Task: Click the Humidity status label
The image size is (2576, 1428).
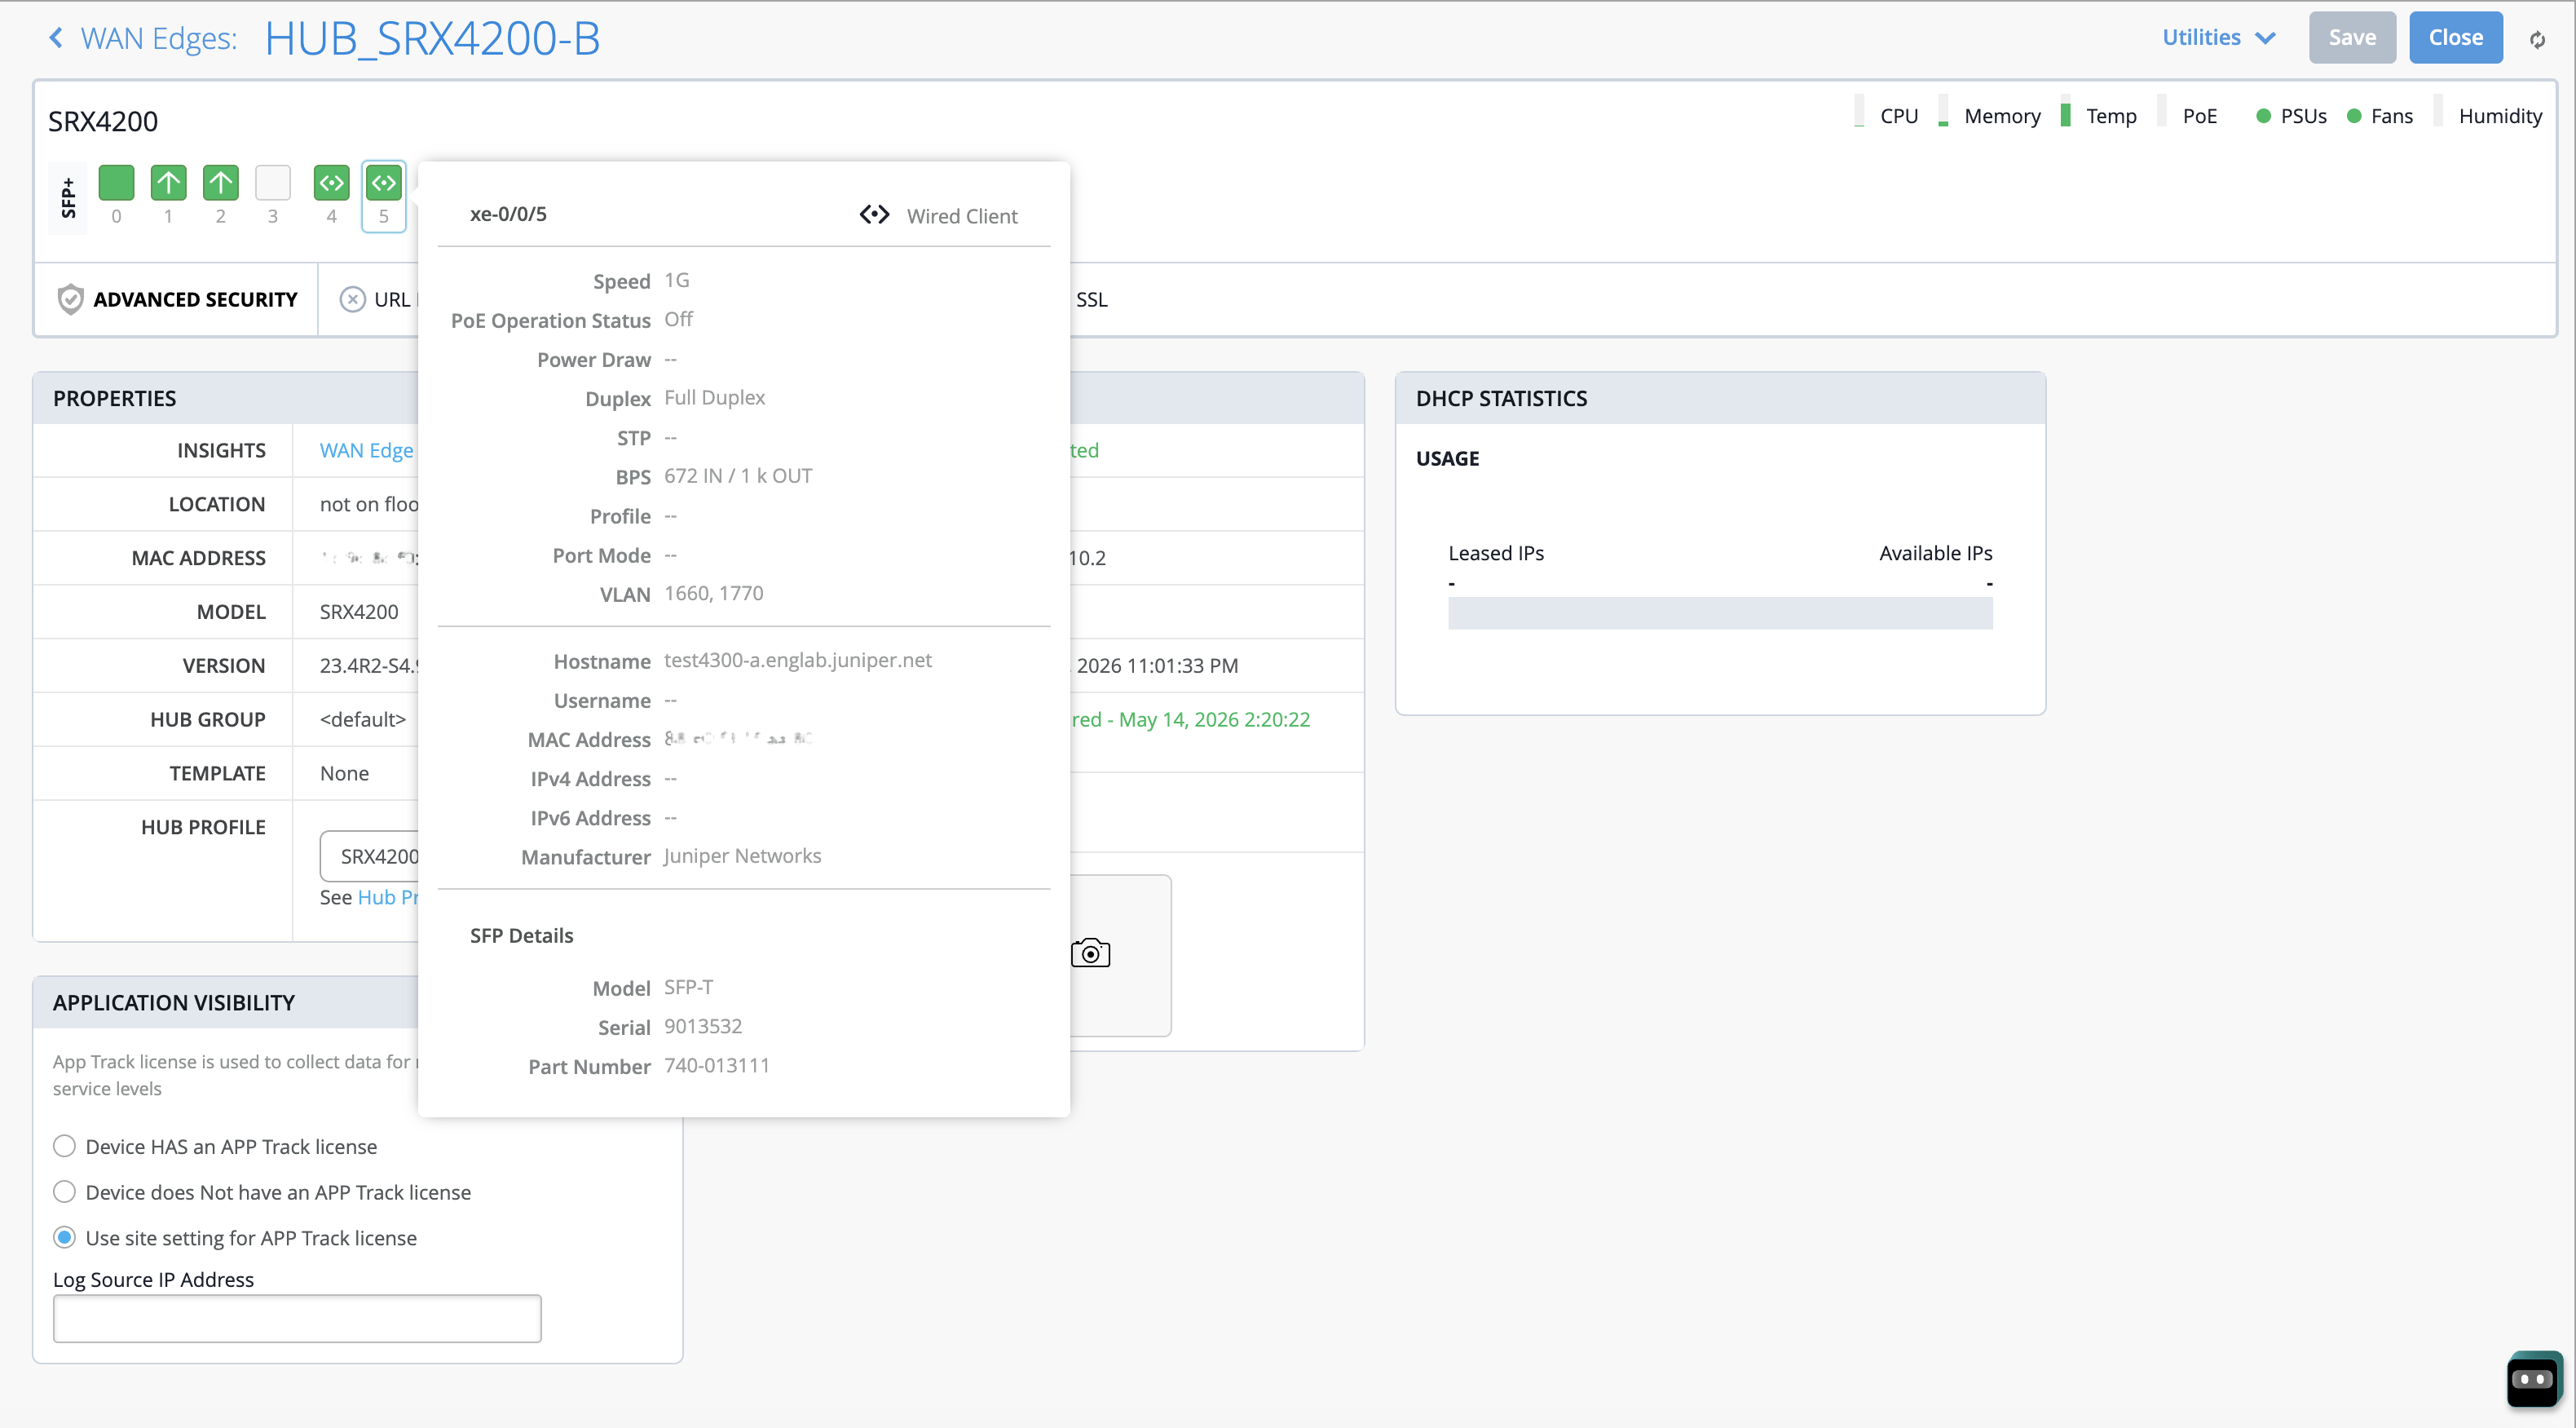Action: (2500, 116)
